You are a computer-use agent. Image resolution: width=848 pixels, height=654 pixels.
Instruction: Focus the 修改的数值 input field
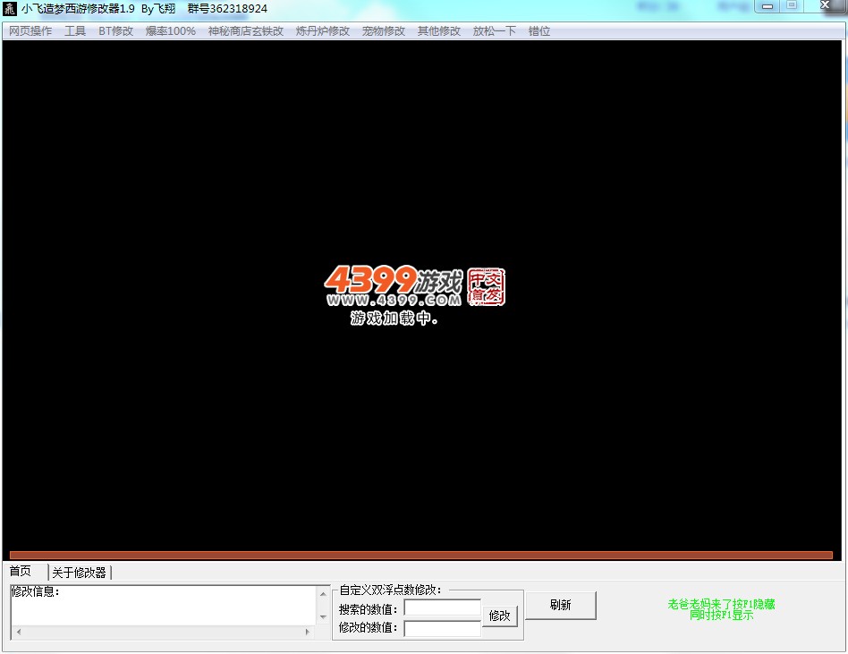pos(443,627)
